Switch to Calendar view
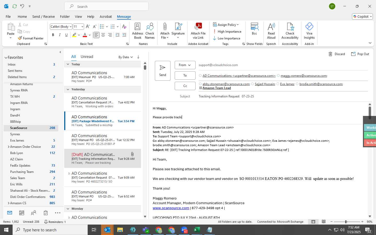This screenshot has height=235, width=376. click(x=22, y=213)
